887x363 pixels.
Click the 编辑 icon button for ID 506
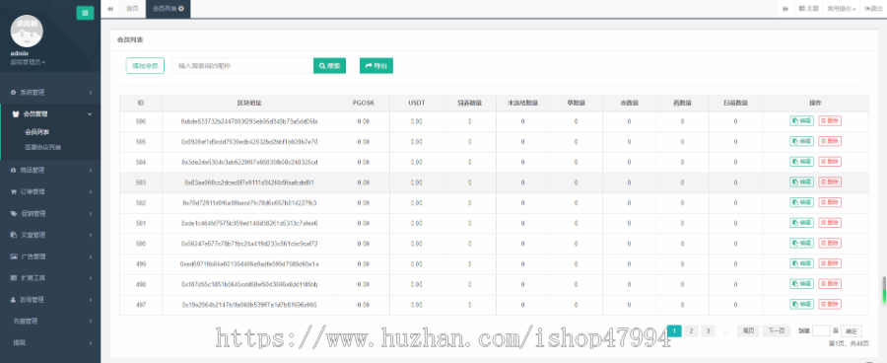click(x=801, y=120)
